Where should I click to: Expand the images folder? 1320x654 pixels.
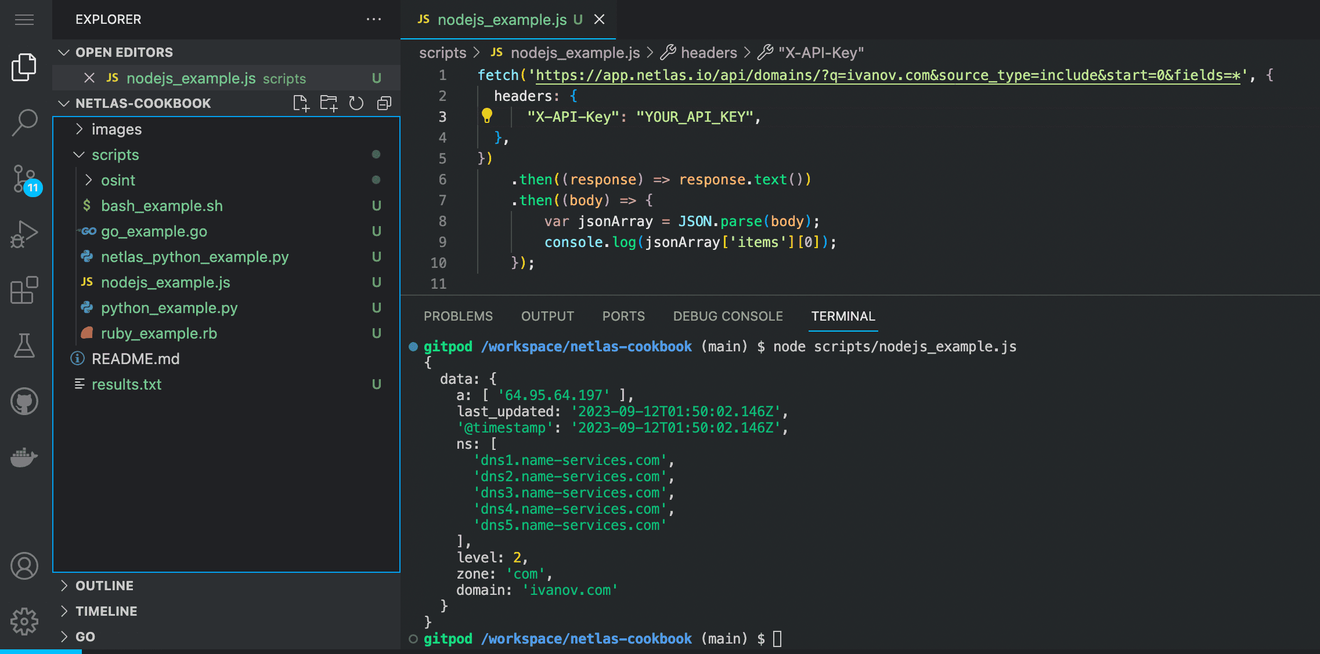tap(116, 129)
